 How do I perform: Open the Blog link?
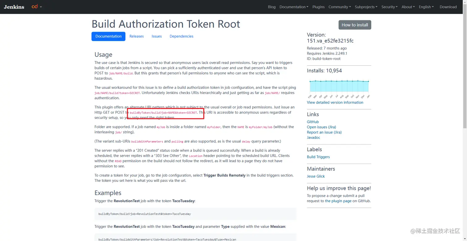coord(272,7)
